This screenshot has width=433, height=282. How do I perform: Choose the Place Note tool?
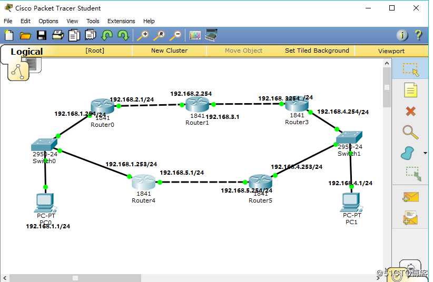[410, 90]
